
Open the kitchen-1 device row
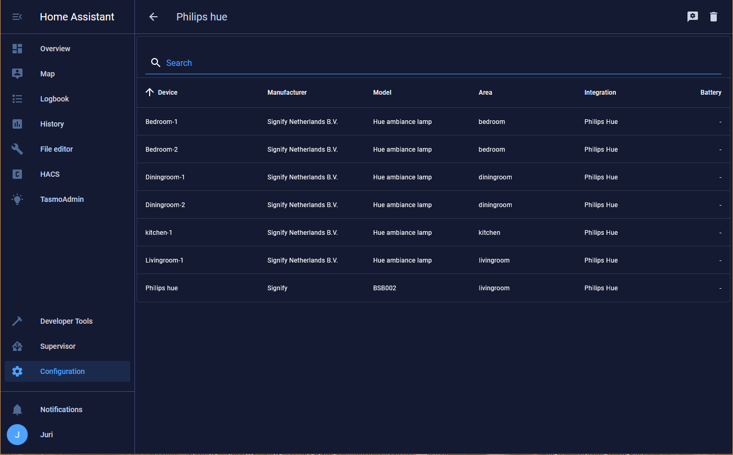tap(433, 232)
